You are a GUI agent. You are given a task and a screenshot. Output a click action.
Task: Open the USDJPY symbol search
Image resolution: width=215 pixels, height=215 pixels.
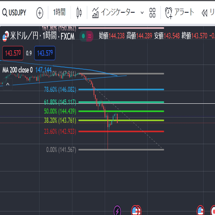(14, 13)
